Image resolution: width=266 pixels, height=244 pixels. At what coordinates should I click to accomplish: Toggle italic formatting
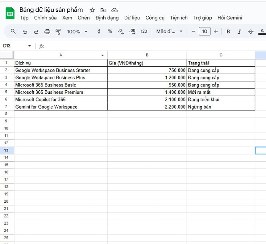pyautogui.click(x=239, y=31)
